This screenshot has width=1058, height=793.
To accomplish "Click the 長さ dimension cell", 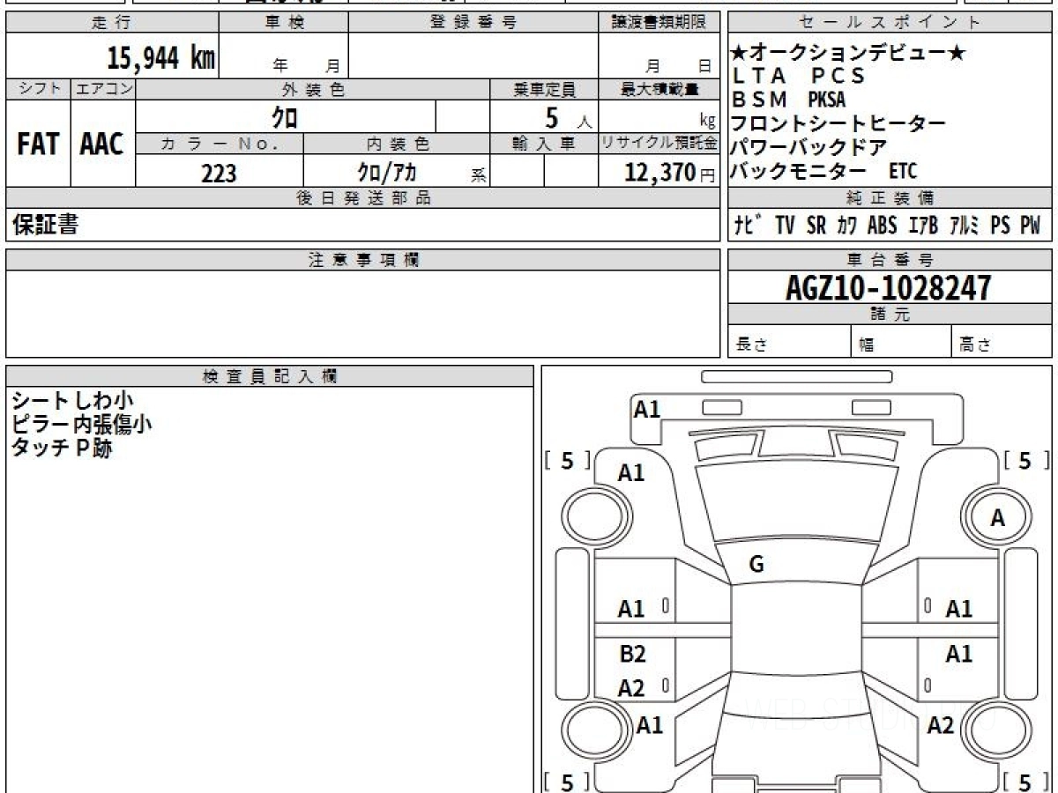I will (790, 342).
